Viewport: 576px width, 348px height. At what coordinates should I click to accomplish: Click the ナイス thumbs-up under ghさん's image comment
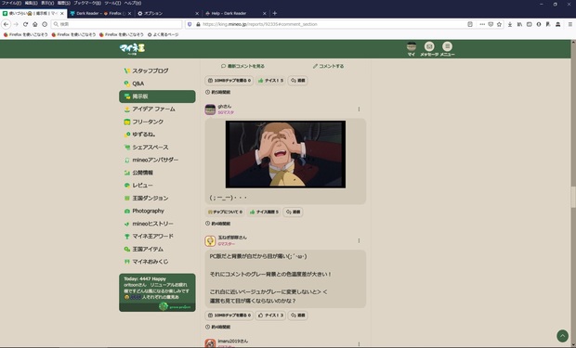[x=264, y=212]
